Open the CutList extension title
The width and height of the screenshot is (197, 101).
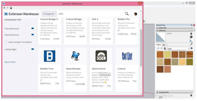tap(121, 69)
